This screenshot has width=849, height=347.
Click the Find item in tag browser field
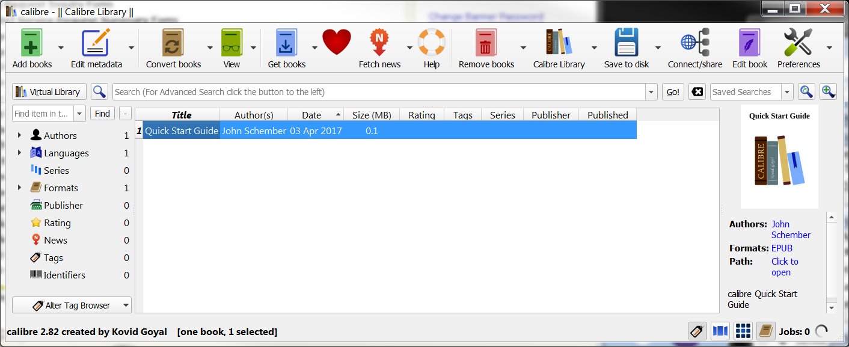pyautogui.click(x=44, y=113)
